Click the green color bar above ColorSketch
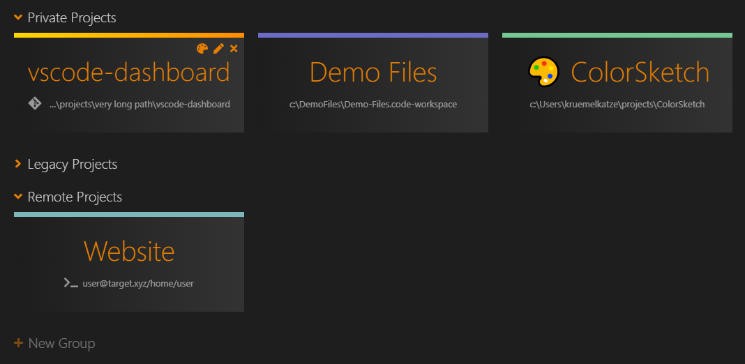The image size is (745, 364). 617,35
